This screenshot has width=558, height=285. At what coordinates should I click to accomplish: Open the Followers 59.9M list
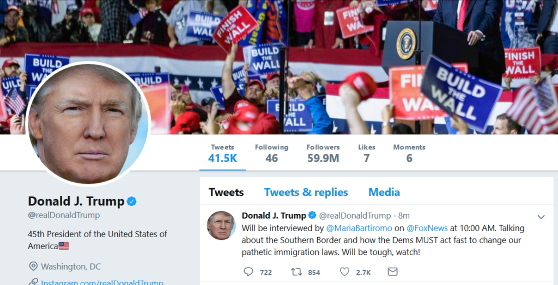323,153
